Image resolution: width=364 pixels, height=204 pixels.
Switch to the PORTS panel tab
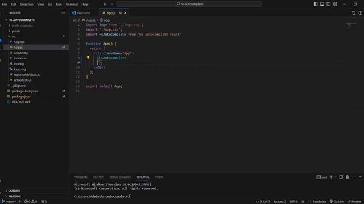point(159,177)
